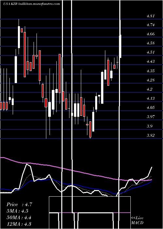Click the tall white candlestick peaking near 4.74

click(19, 37)
